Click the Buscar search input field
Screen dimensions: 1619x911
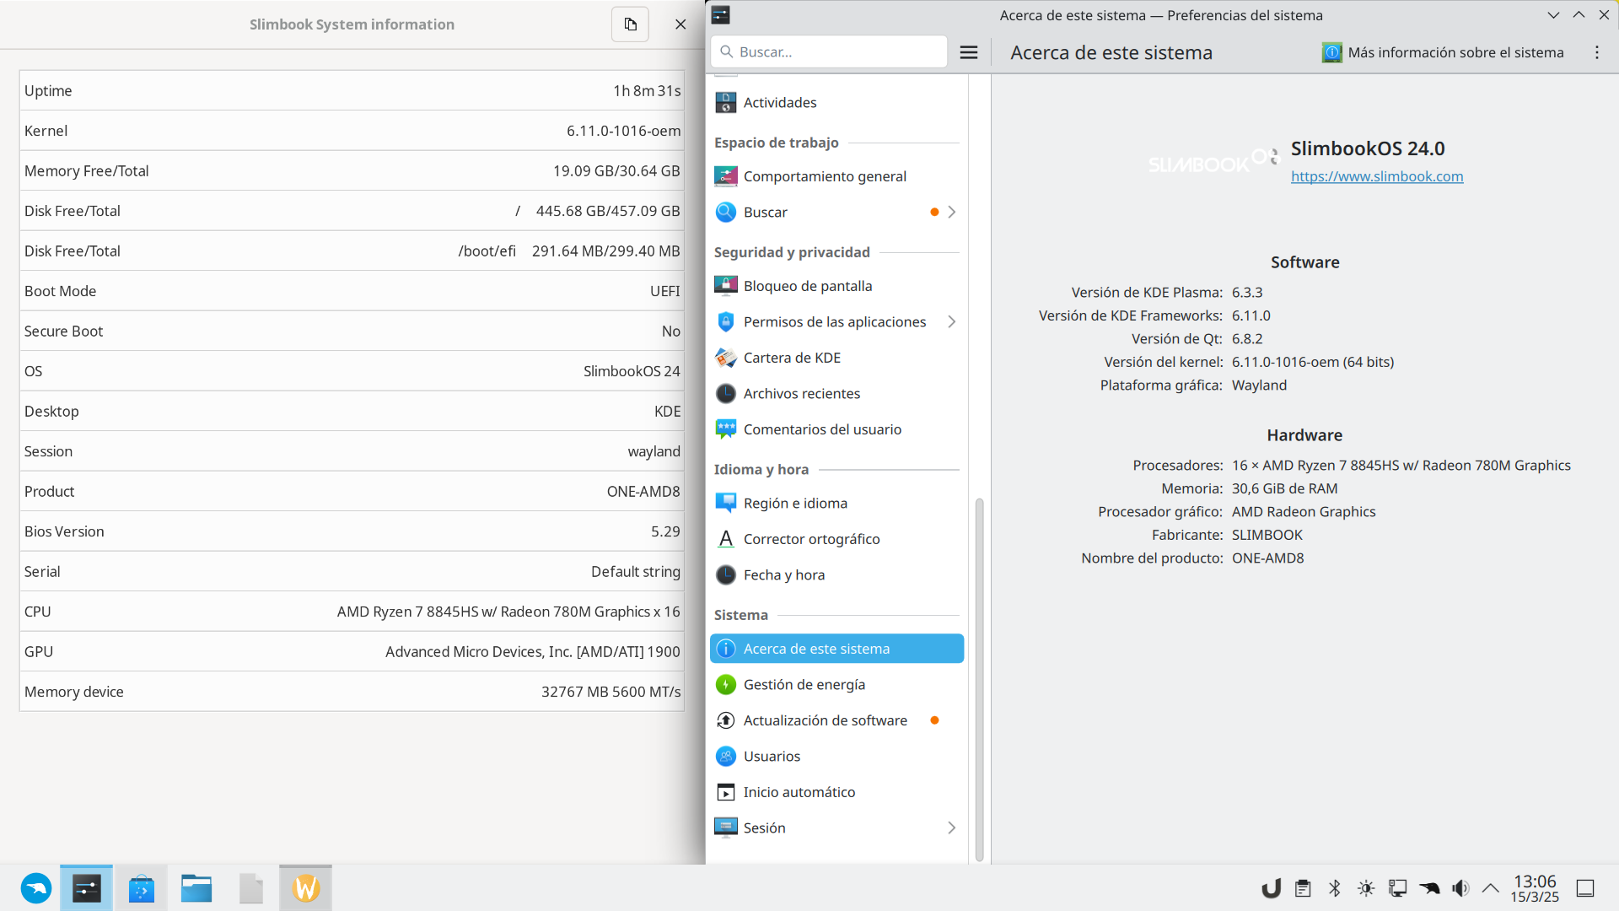829,52
